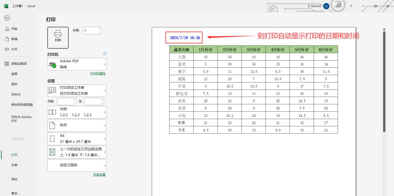The width and height of the screenshot is (394, 196).
Task: Open the 打印活动工作表 dropdown
Action: tap(77, 90)
